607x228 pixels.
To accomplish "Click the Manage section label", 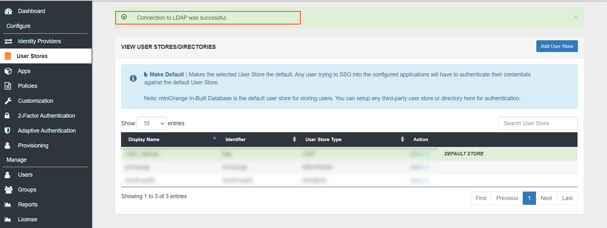I will click(16, 160).
